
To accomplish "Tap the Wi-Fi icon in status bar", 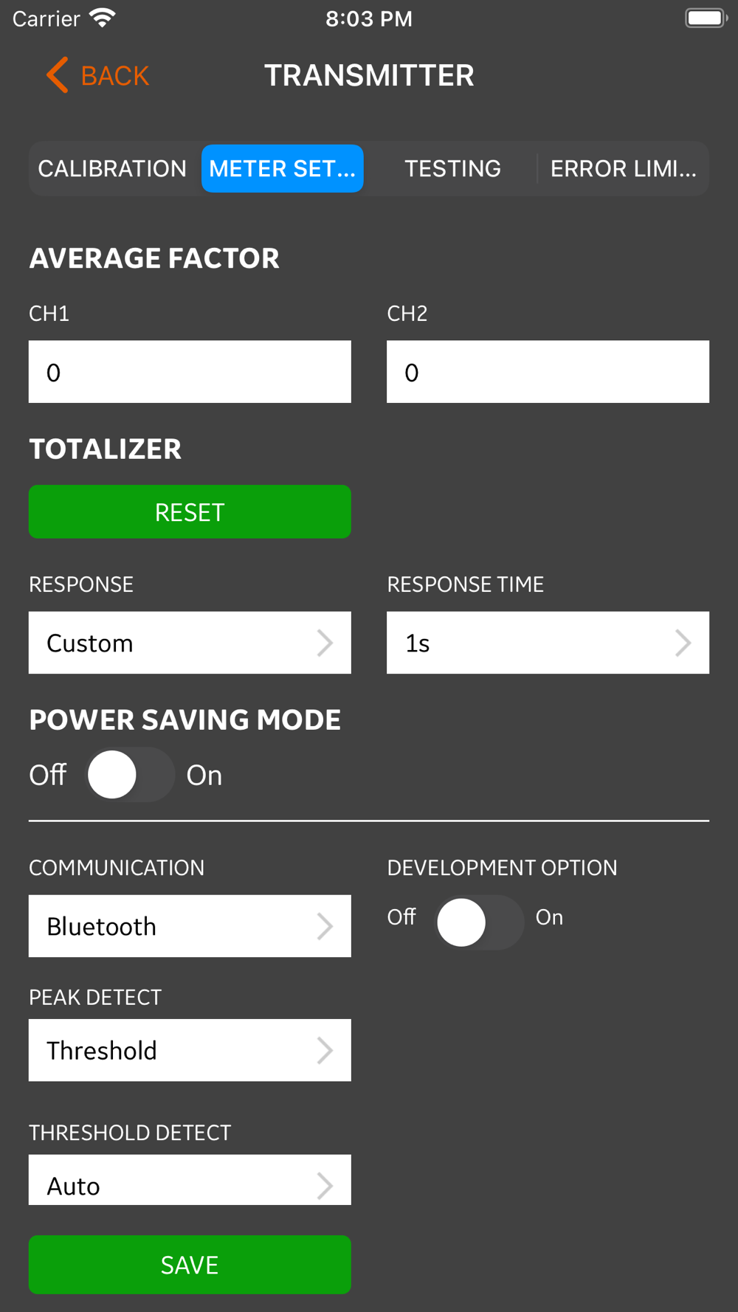I will [x=103, y=18].
